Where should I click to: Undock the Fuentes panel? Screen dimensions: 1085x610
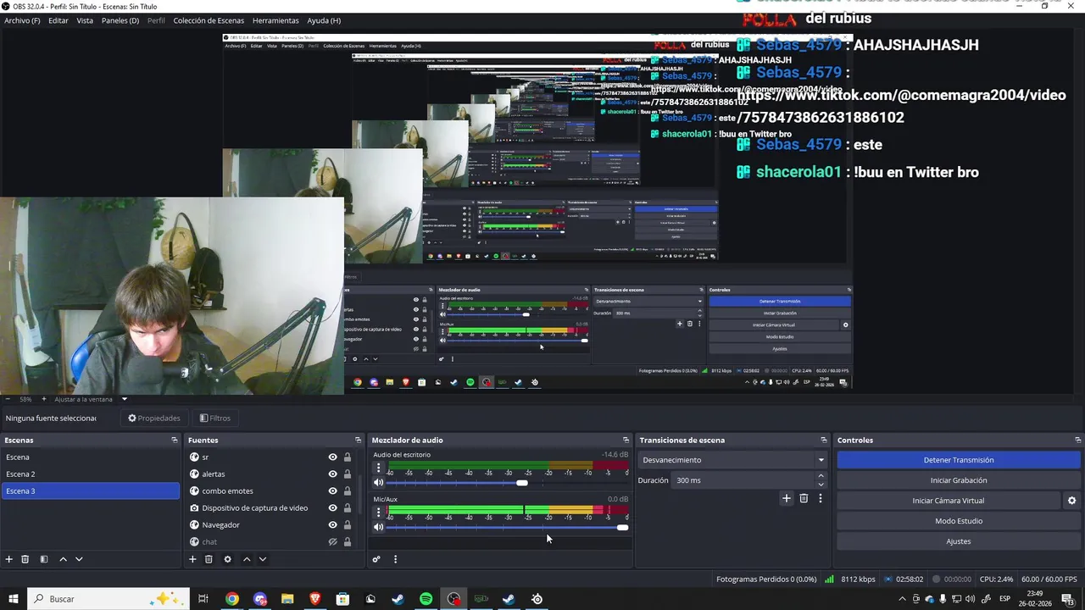pyautogui.click(x=359, y=440)
